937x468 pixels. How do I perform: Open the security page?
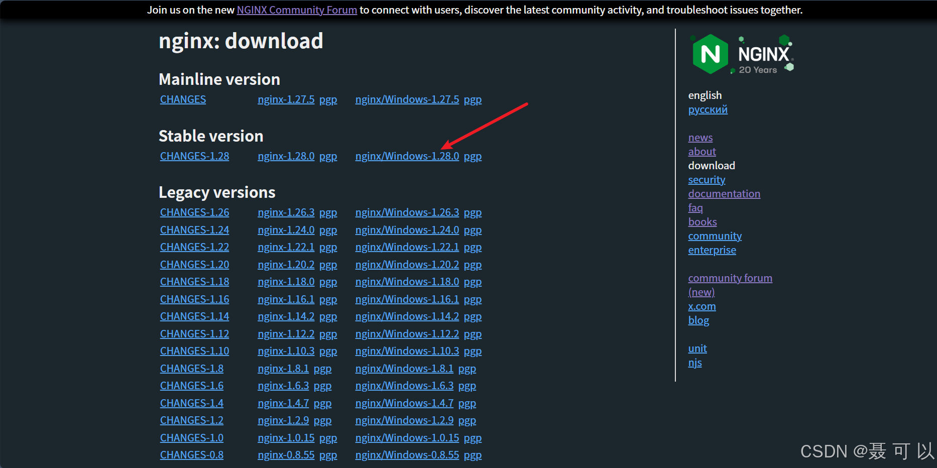[x=707, y=180]
